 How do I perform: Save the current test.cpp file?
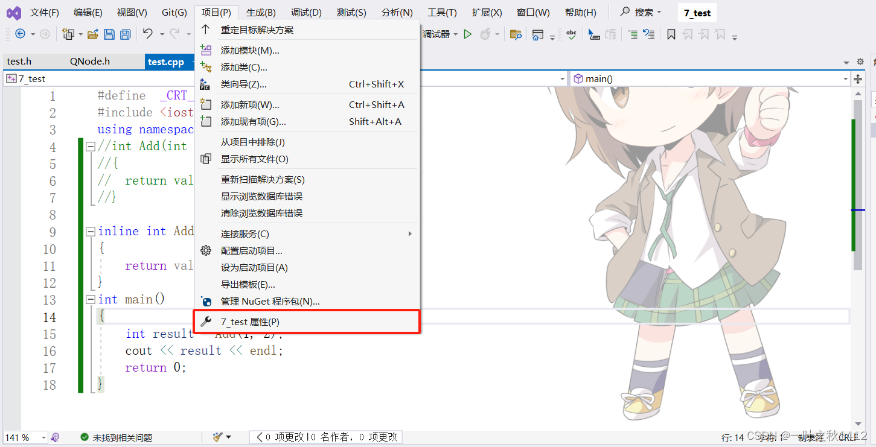(x=109, y=34)
